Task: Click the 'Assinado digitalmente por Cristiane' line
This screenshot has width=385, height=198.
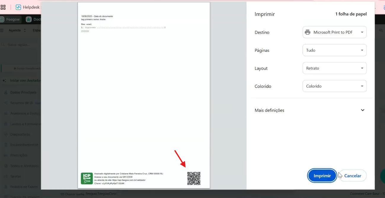Action: [x=128, y=174]
